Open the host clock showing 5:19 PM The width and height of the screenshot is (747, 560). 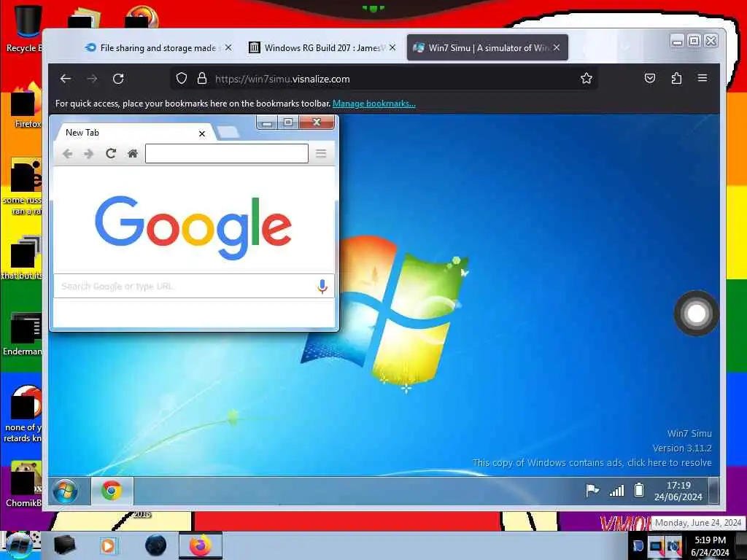point(710,545)
